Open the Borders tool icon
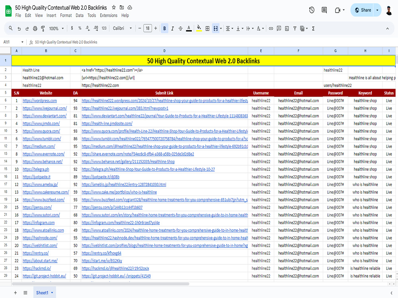The height and width of the screenshot is (298, 398). 207,29
